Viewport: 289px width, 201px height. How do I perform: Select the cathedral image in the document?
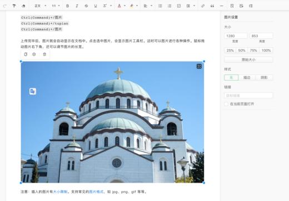coord(112,122)
